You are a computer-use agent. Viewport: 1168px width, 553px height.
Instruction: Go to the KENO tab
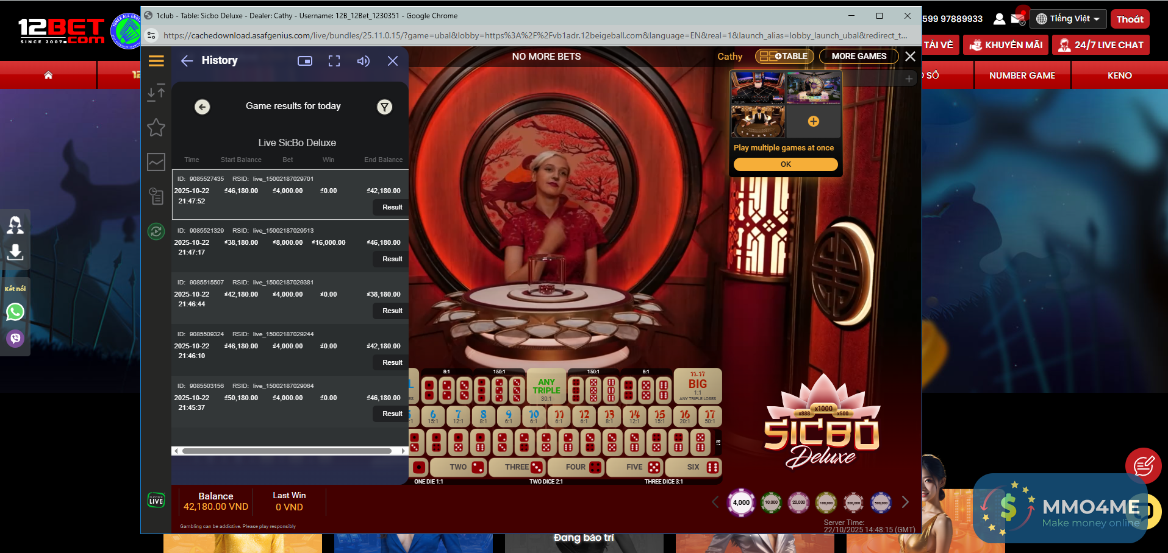(1120, 76)
